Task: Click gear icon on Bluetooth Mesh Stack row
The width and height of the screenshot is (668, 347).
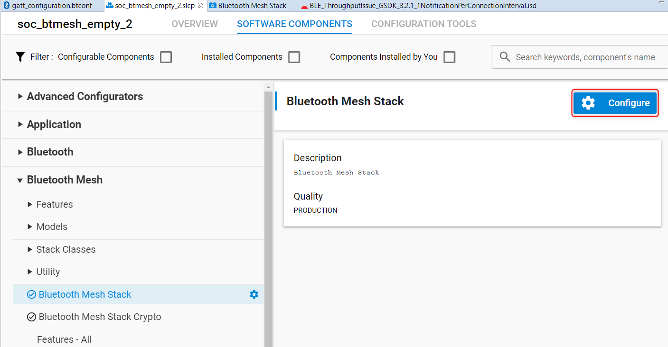Action: tap(254, 294)
